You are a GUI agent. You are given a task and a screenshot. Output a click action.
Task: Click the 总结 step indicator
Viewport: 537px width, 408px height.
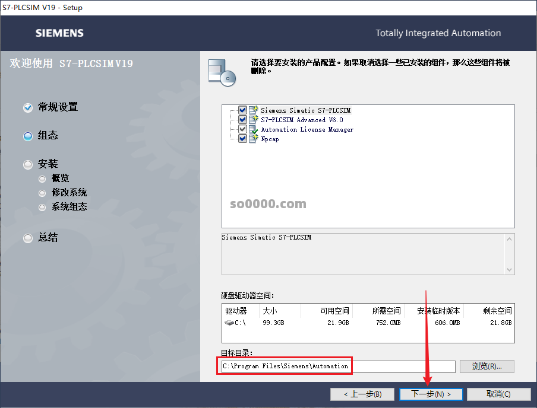coord(28,238)
